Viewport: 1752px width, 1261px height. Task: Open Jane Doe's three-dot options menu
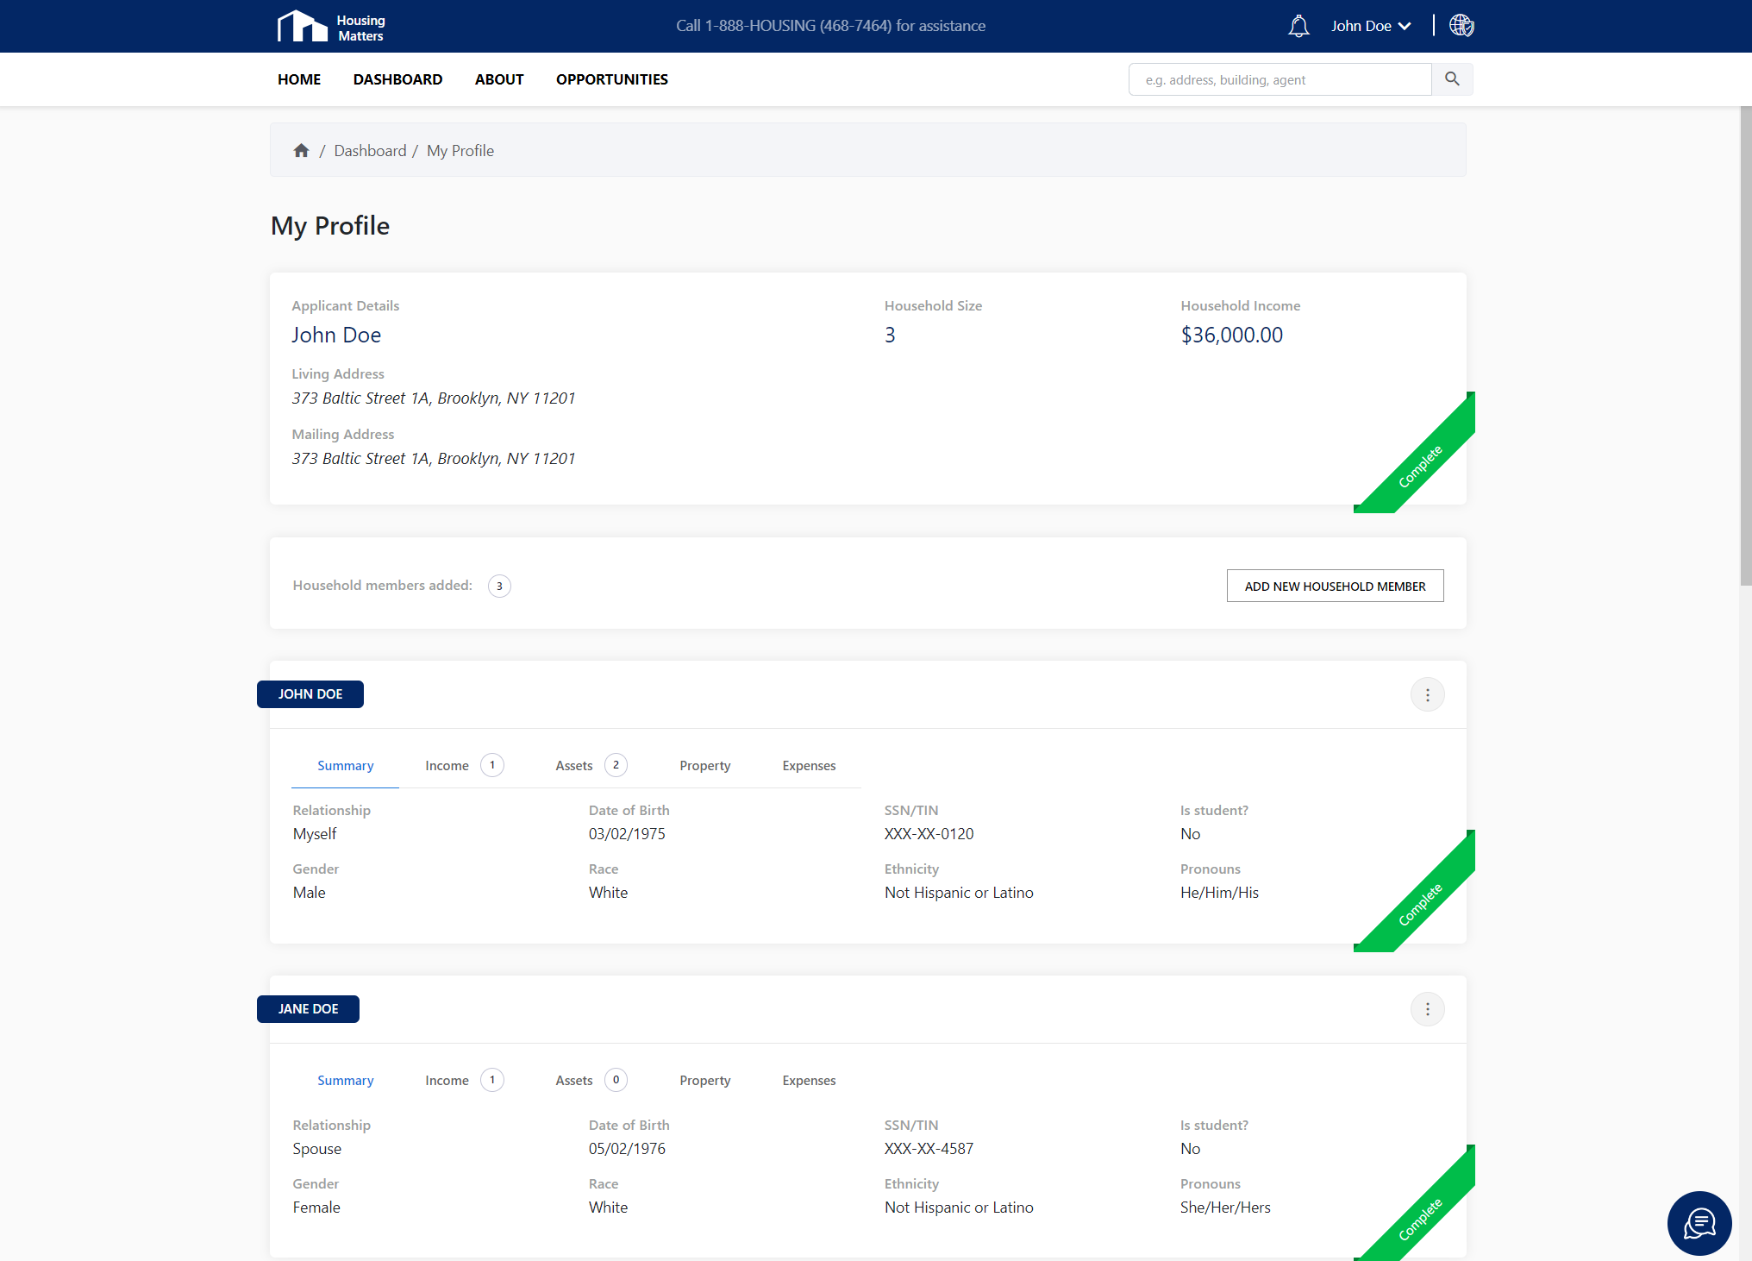1427,1009
